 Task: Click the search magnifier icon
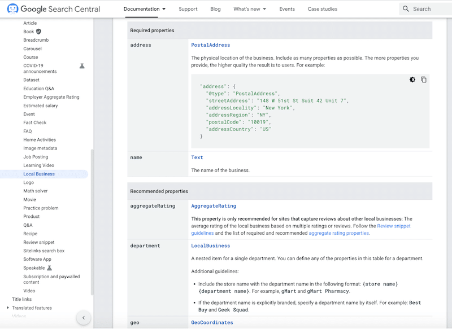406,9
